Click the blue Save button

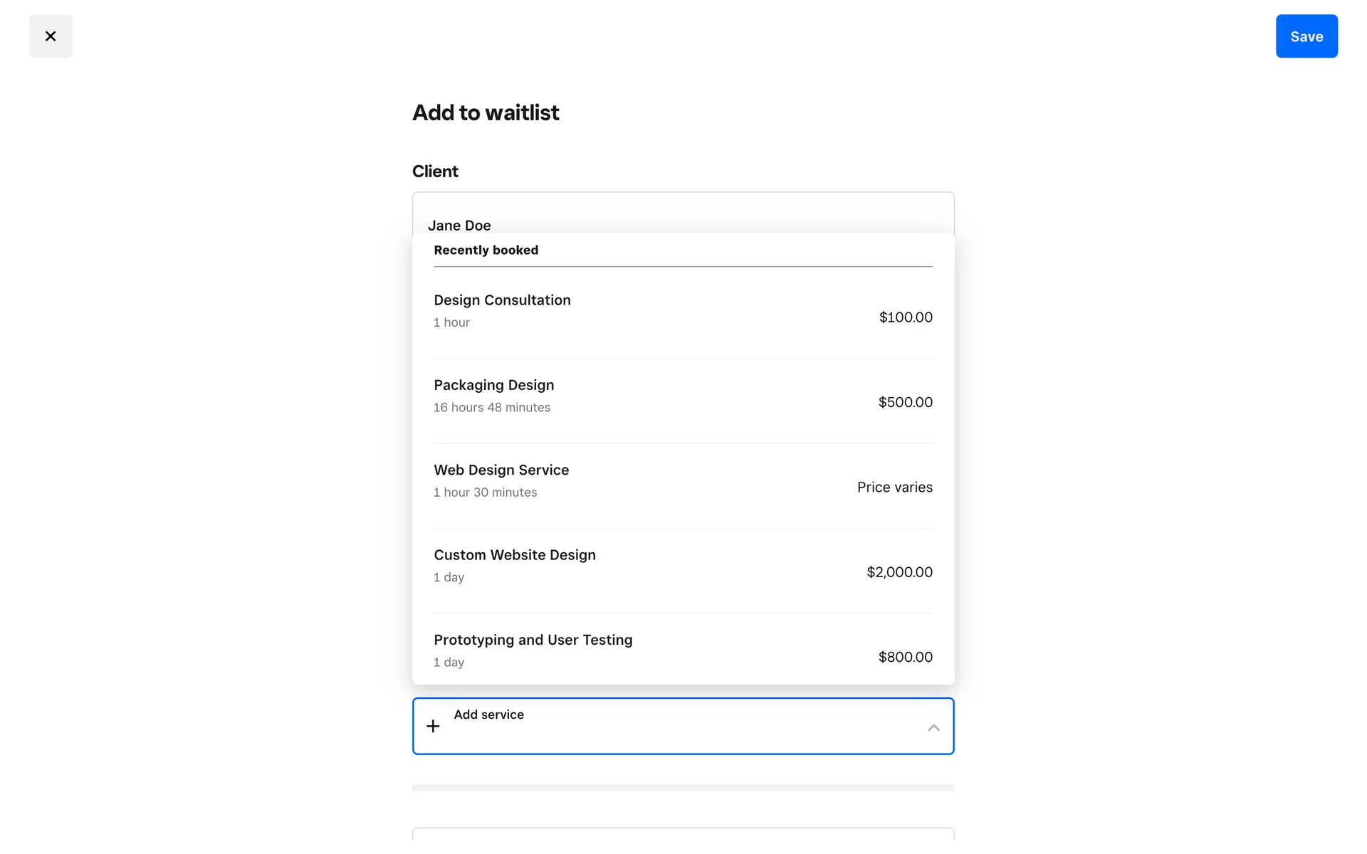tap(1306, 36)
